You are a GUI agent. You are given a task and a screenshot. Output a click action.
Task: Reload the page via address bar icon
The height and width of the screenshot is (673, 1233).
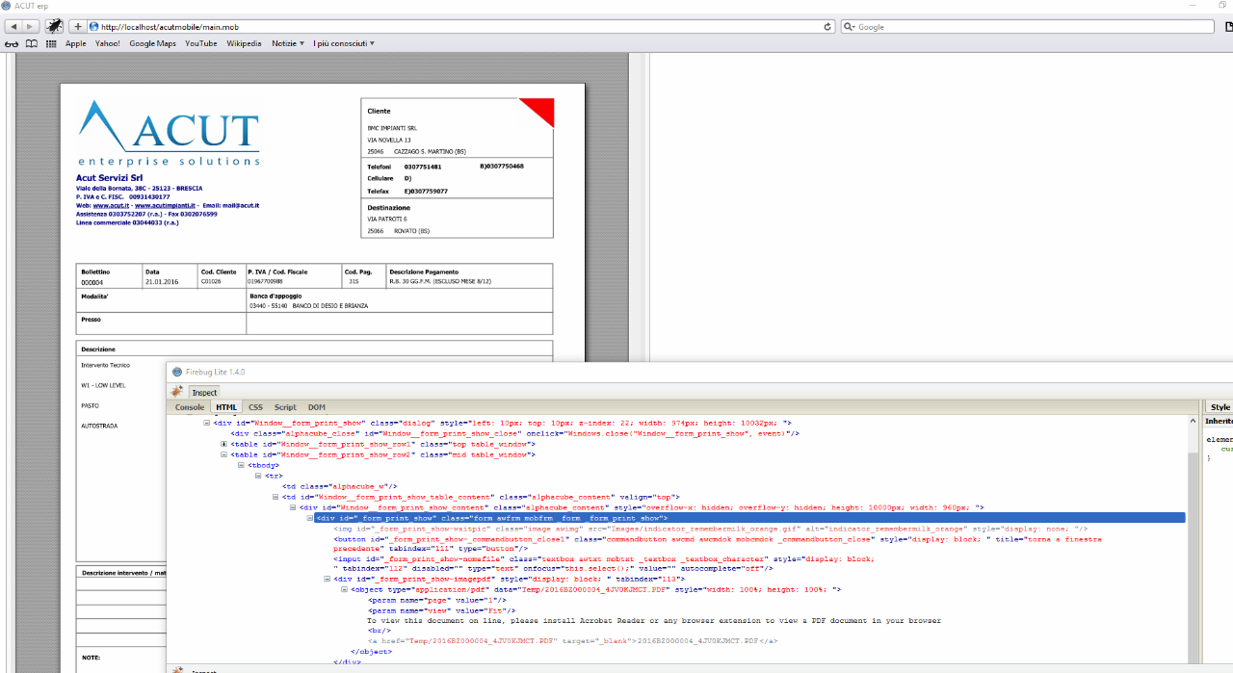[829, 26]
